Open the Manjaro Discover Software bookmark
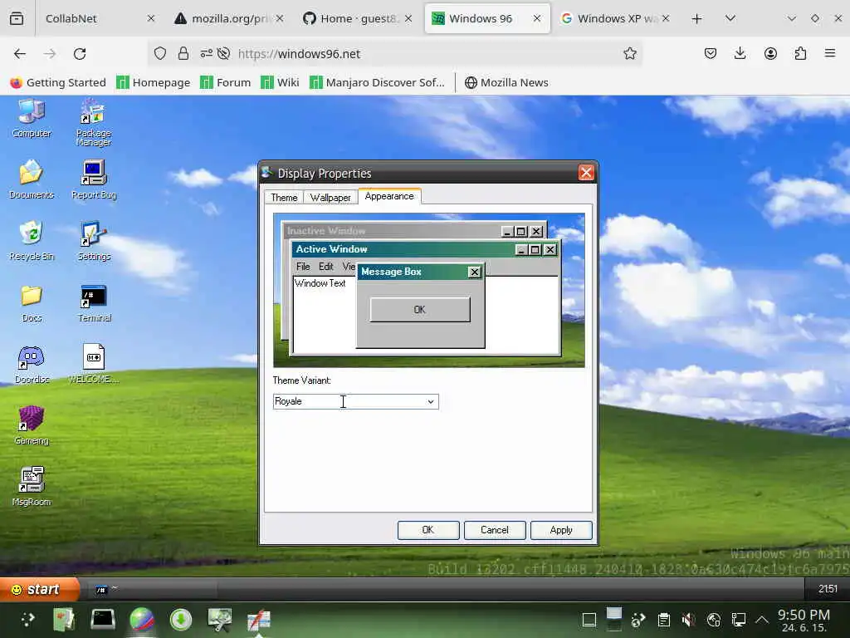This screenshot has width=850, height=638. pyautogui.click(x=377, y=82)
